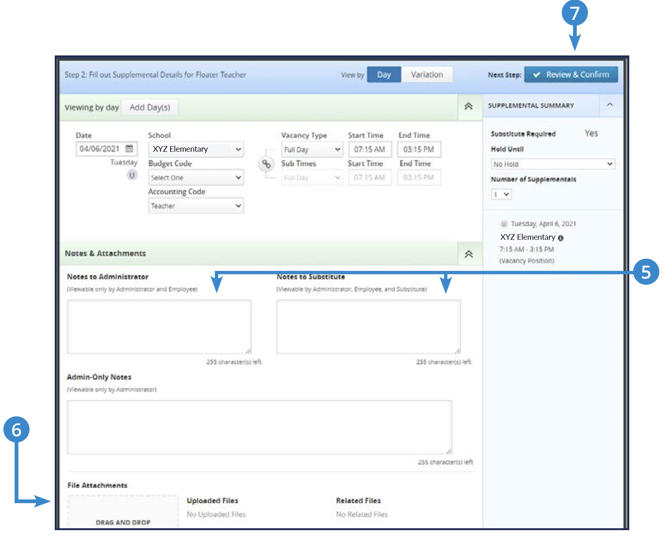
Task: Click the link icon between vacancy and sub times
Action: 266,164
